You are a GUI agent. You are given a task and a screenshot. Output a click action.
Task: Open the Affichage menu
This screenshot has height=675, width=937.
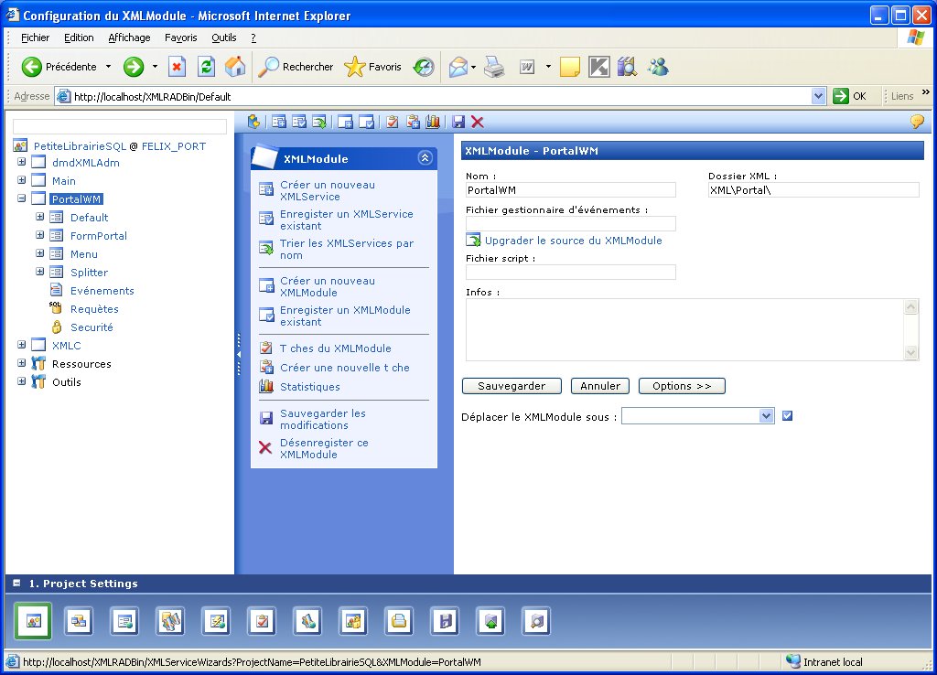pyautogui.click(x=129, y=37)
